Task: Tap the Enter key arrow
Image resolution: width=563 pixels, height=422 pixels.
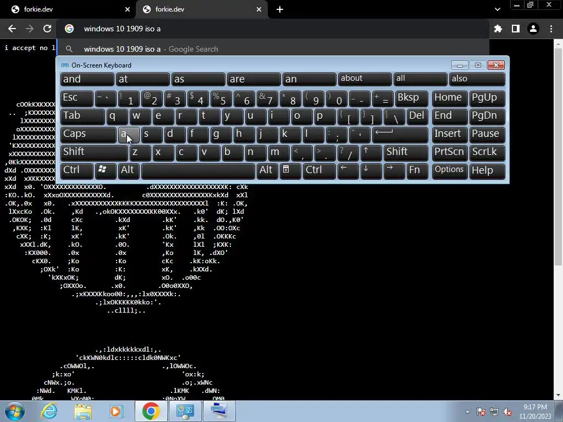Action: click(x=400, y=135)
